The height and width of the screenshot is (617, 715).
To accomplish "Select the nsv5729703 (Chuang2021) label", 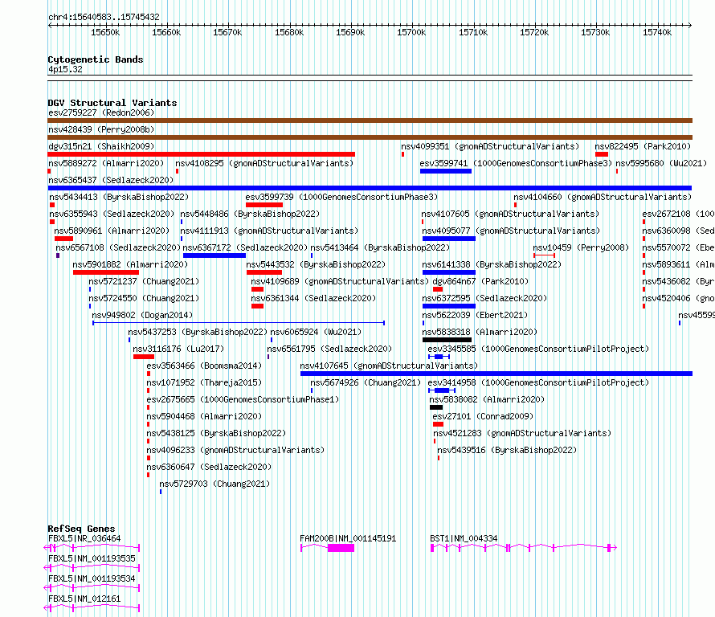I will click(x=214, y=484).
